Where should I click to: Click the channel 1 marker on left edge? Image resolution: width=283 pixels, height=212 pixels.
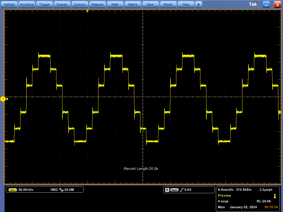[x=3, y=99]
